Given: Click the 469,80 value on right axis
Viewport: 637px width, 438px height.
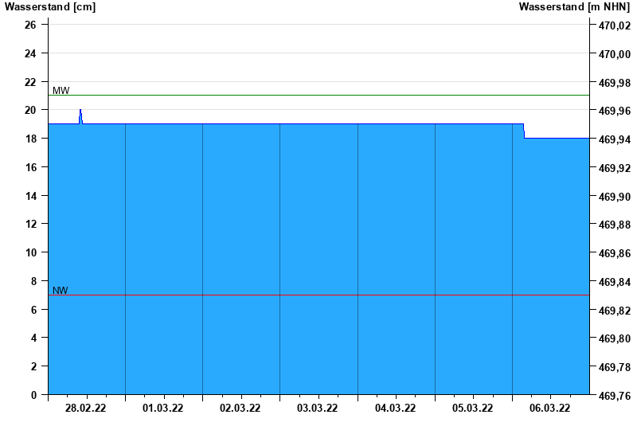Looking at the screenshot, I should [x=615, y=338].
